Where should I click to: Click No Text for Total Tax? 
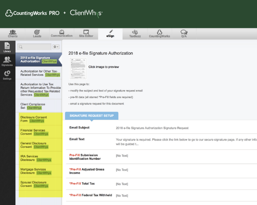(x=122, y=184)
